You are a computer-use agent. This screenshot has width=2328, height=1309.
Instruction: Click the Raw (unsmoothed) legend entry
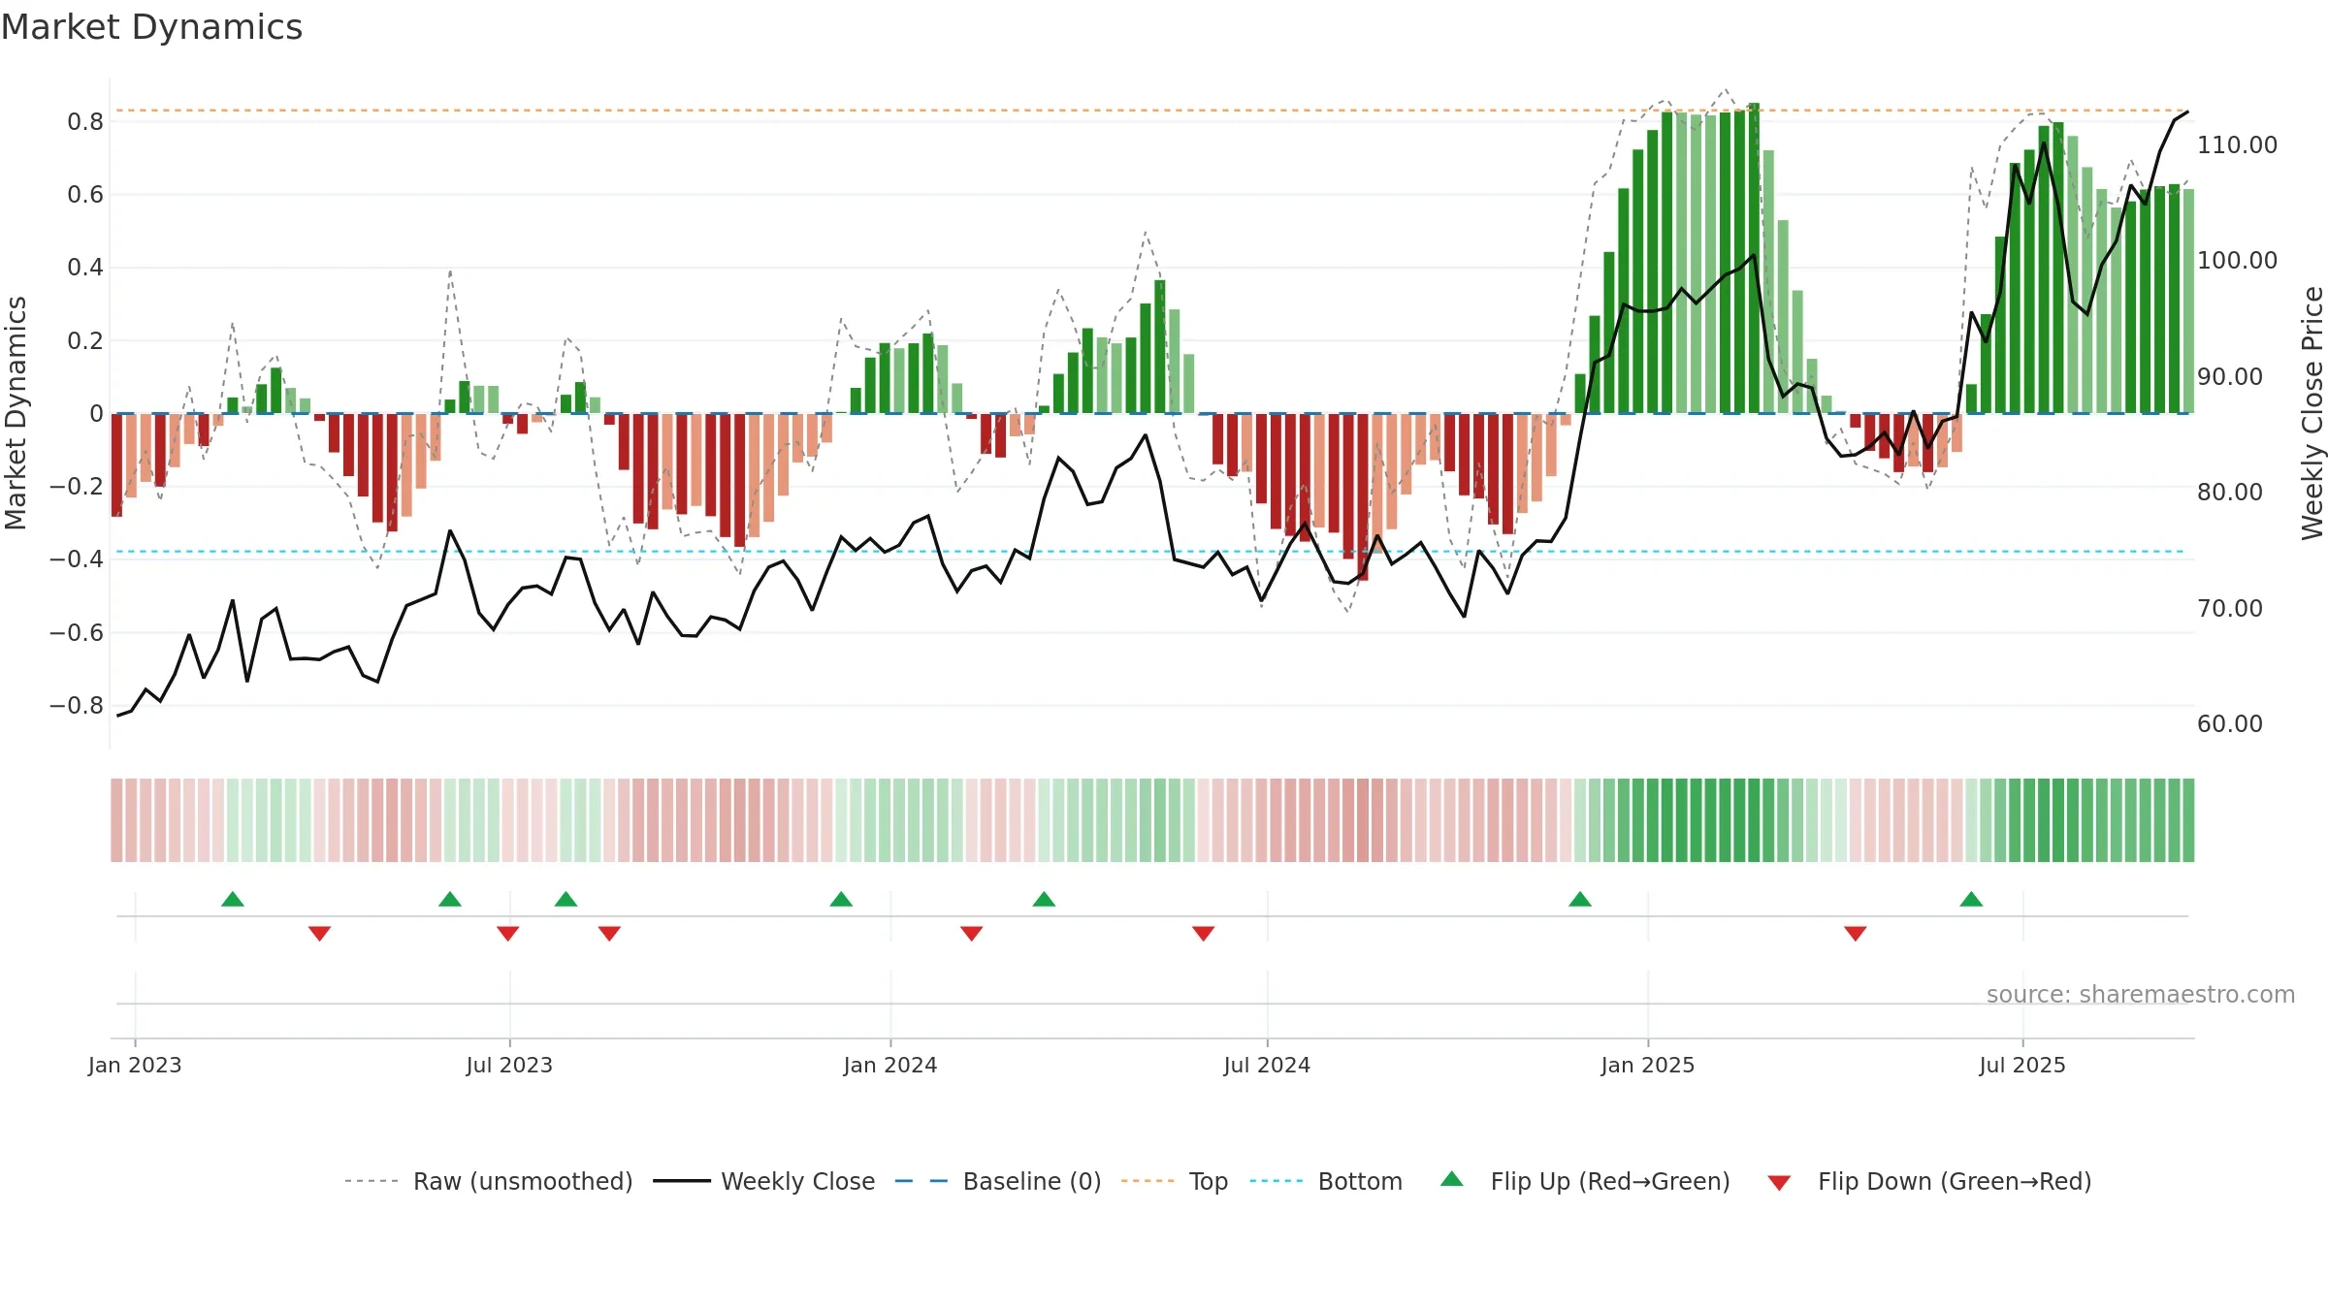click(x=489, y=1181)
